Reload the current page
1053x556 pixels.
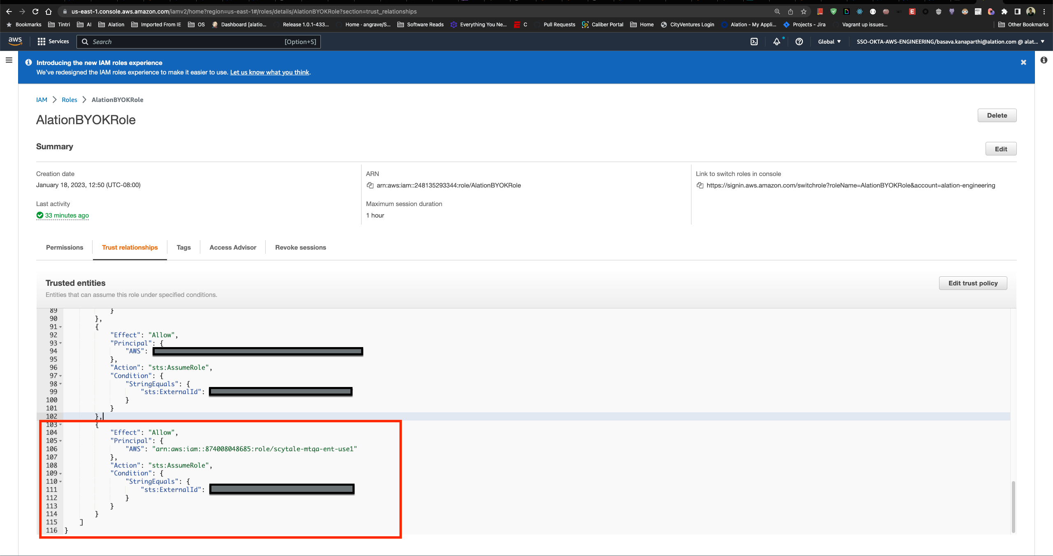35,12
